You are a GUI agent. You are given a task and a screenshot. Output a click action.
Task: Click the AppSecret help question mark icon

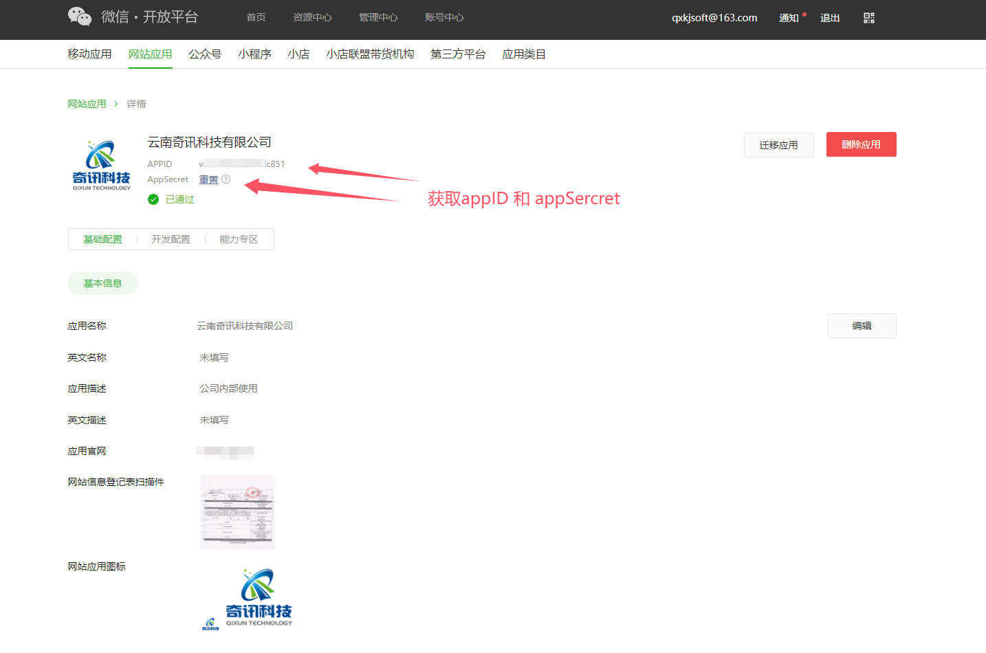(x=226, y=179)
